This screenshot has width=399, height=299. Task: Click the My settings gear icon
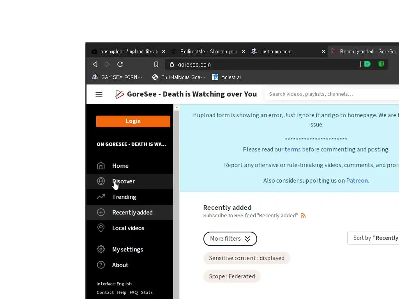point(101,249)
